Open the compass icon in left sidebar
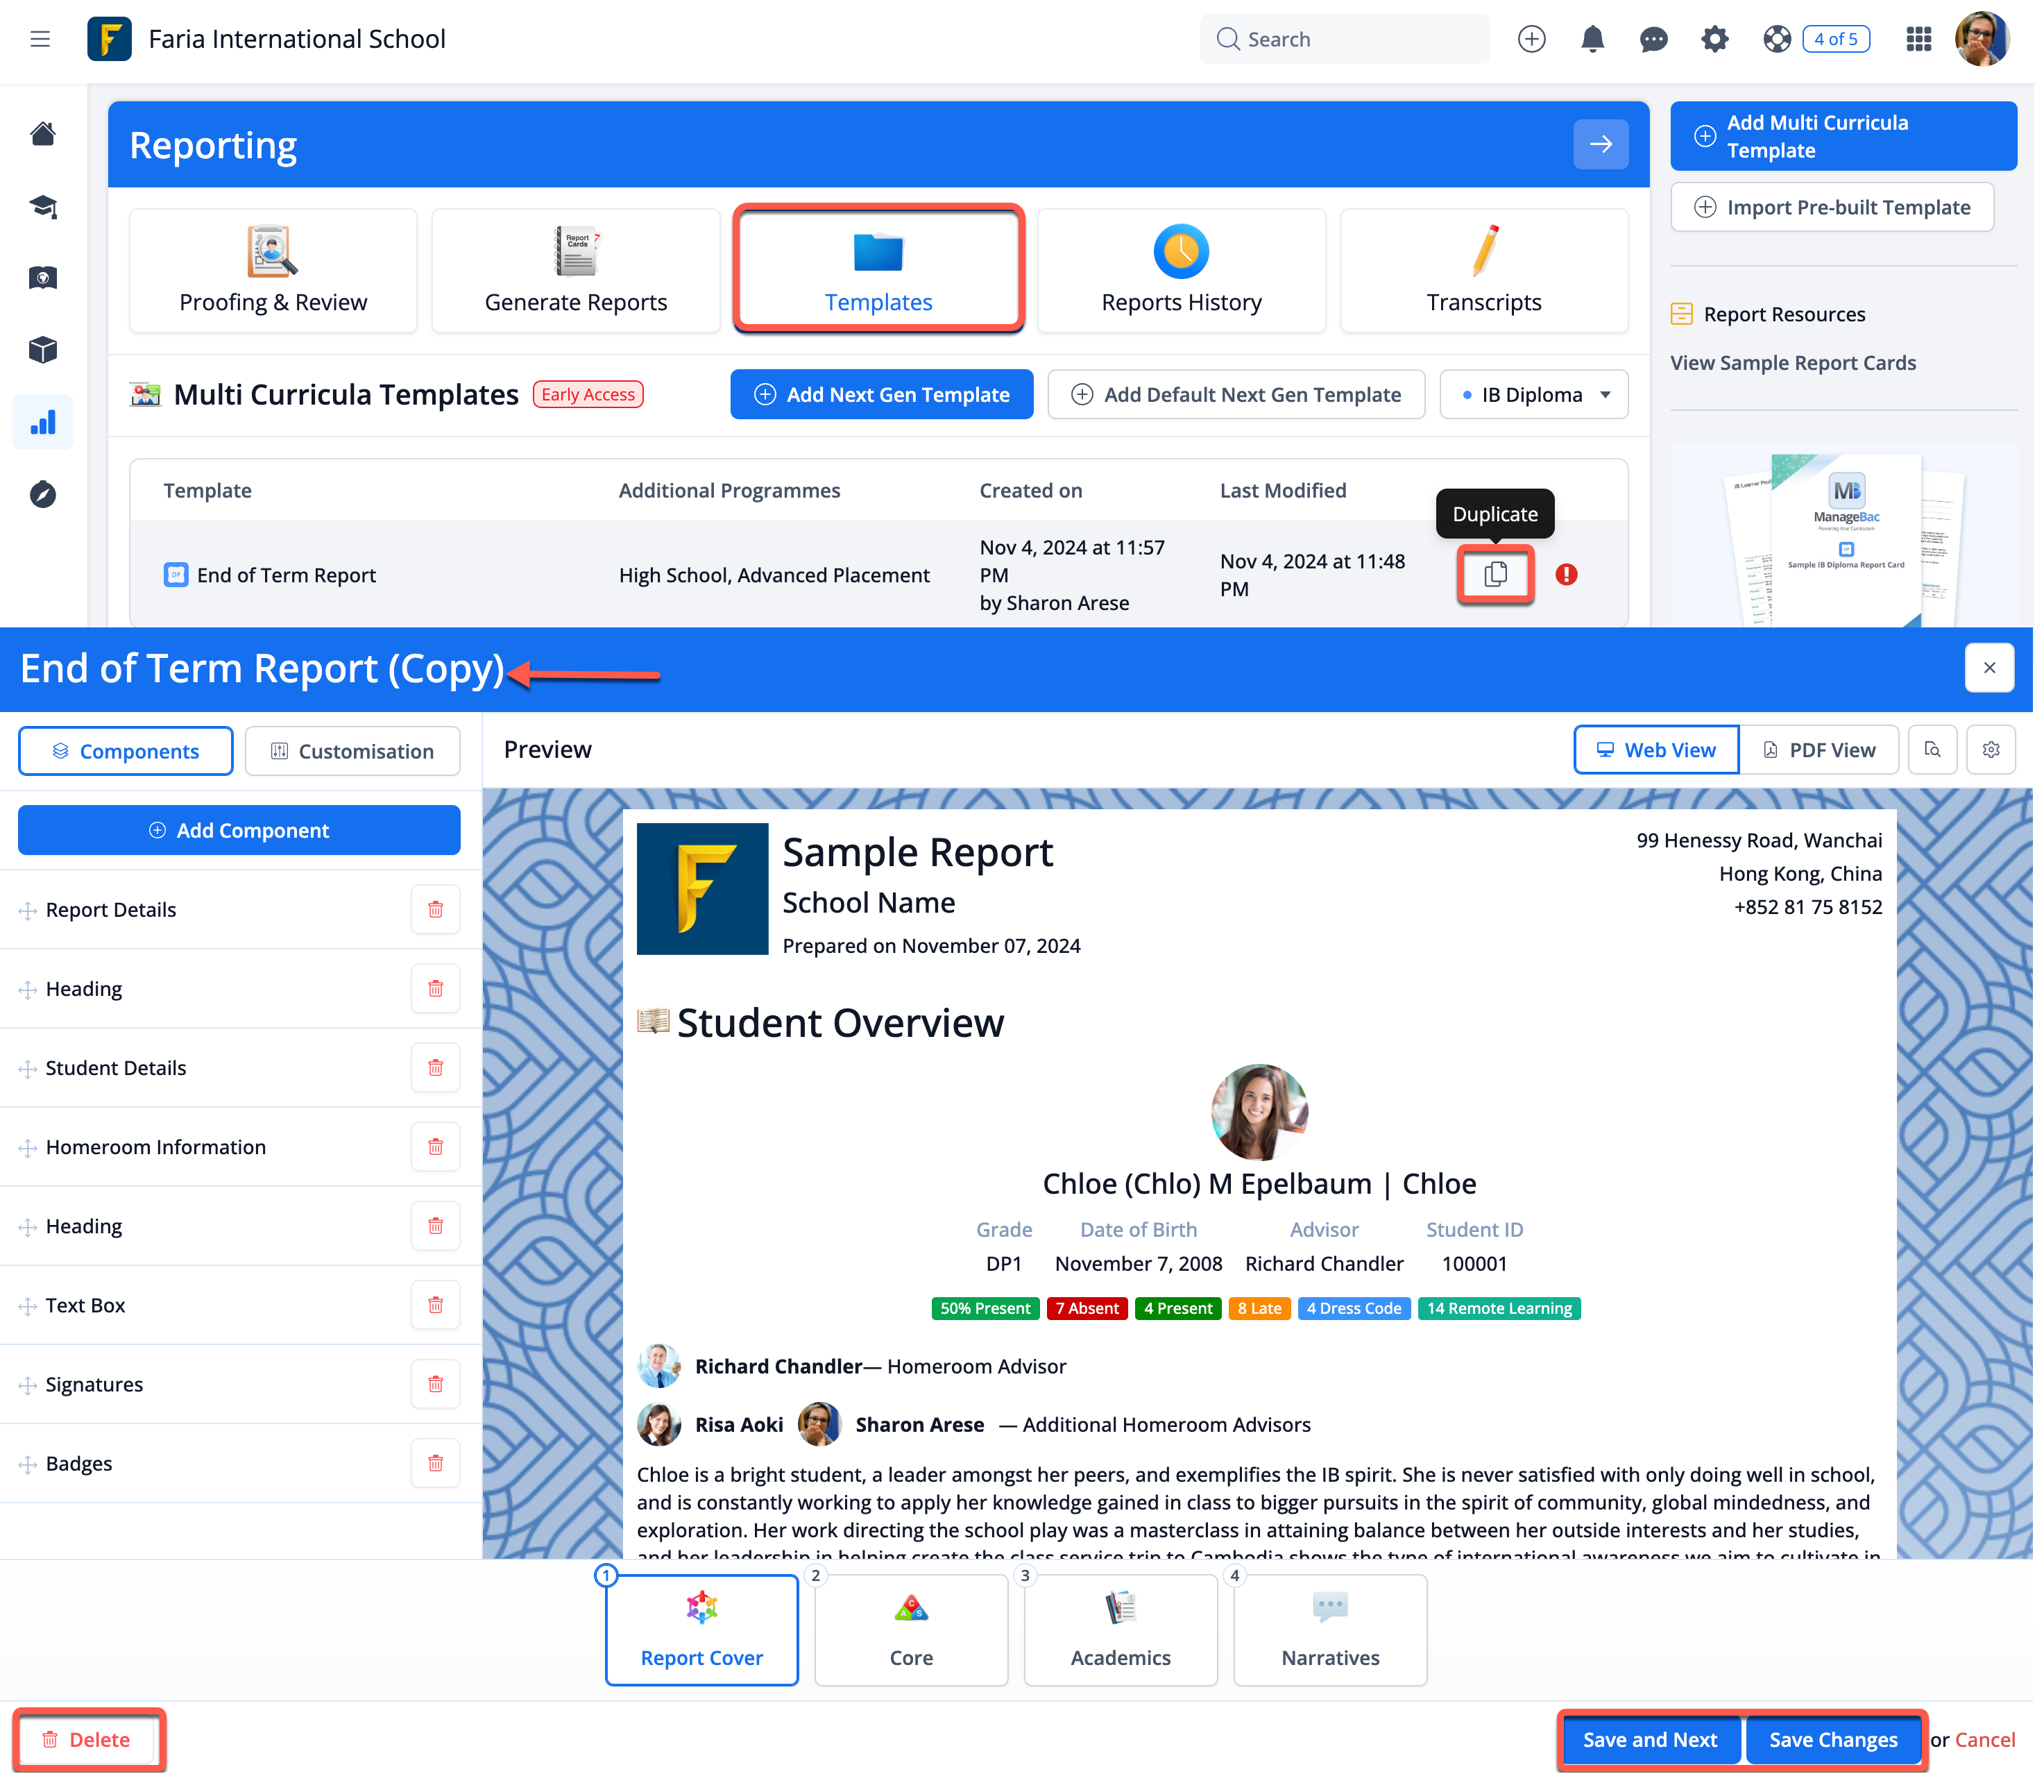This screenshot has width=2044, height=1792. 43,494
